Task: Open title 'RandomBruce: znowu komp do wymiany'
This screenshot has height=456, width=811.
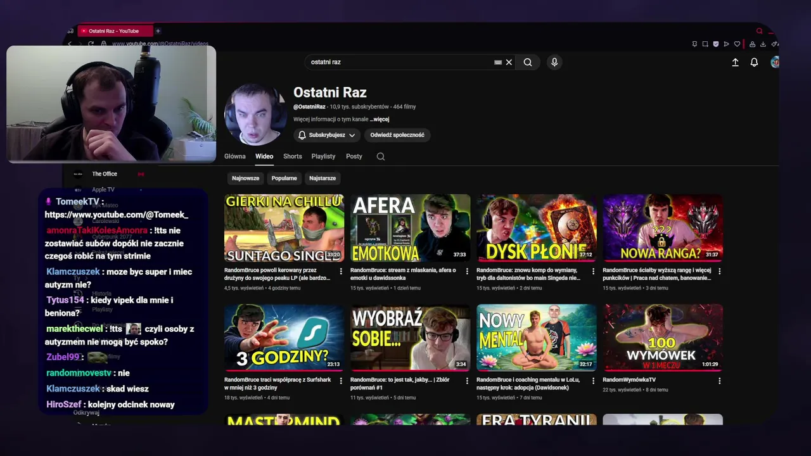Action: pyautogui.click(x=529, y=274)
